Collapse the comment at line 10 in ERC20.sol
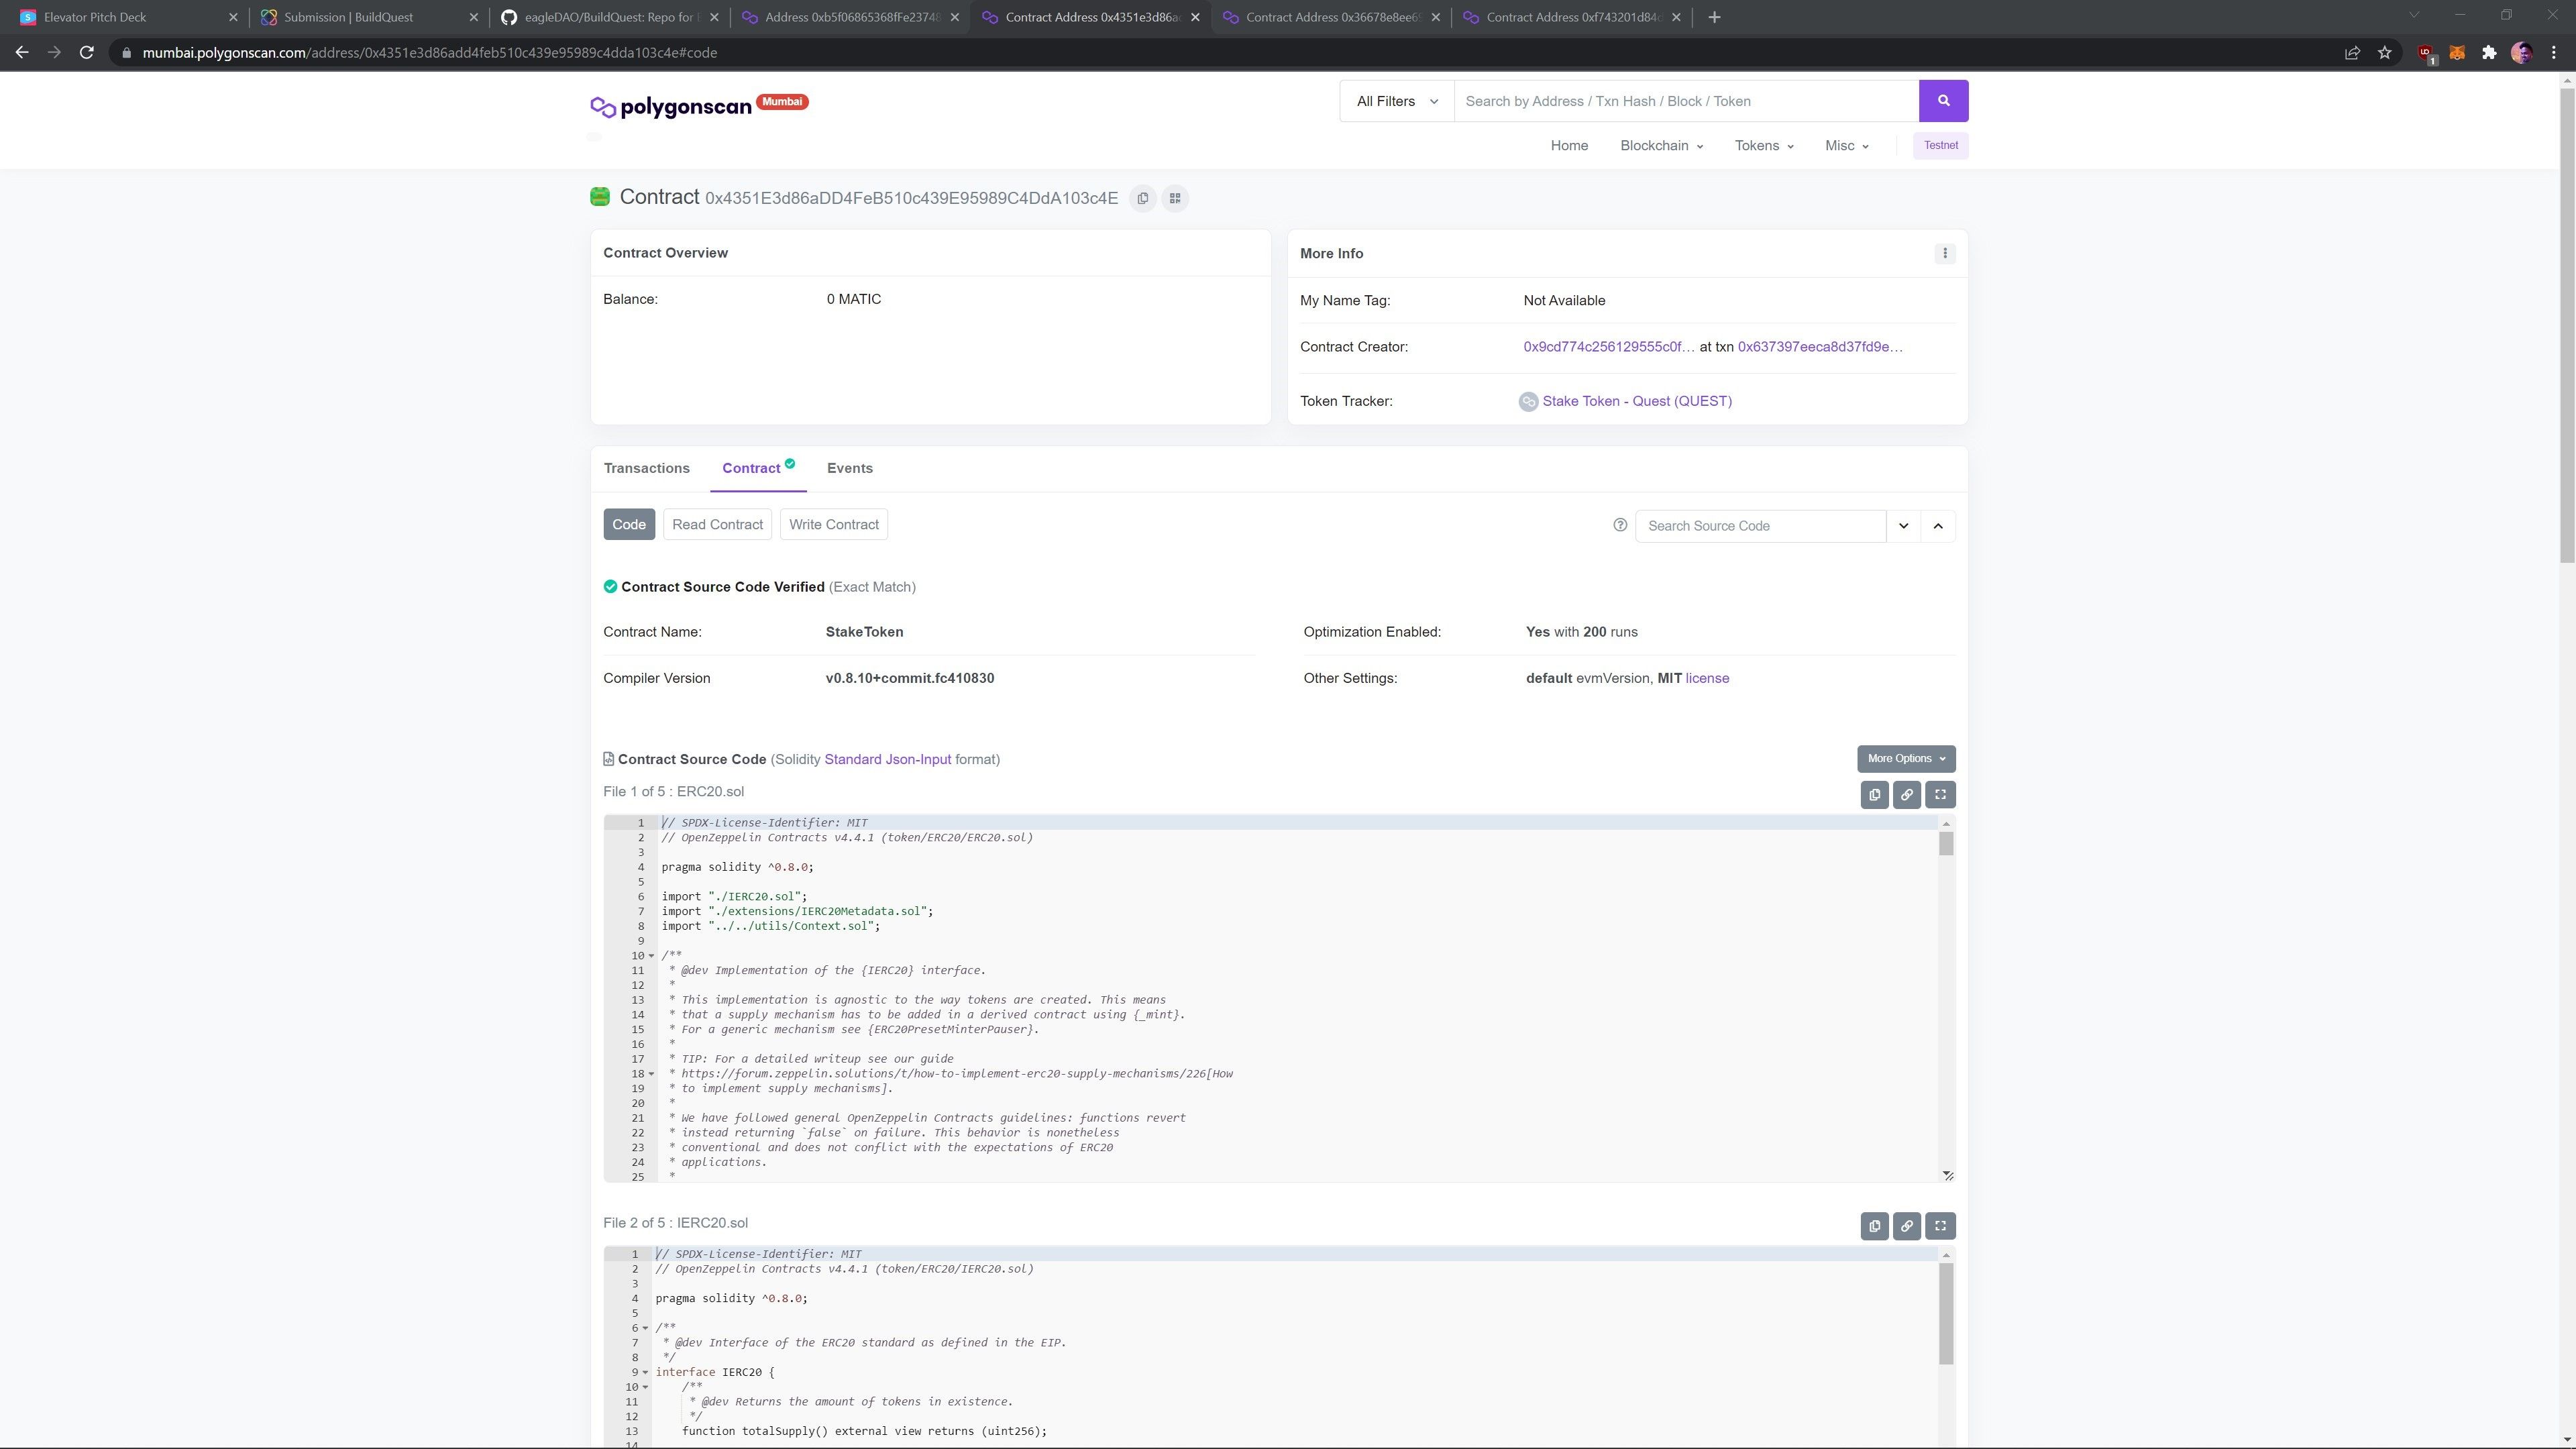Image resolution: width=2576 pixels, height=1449 pixels. pos(652,956)
